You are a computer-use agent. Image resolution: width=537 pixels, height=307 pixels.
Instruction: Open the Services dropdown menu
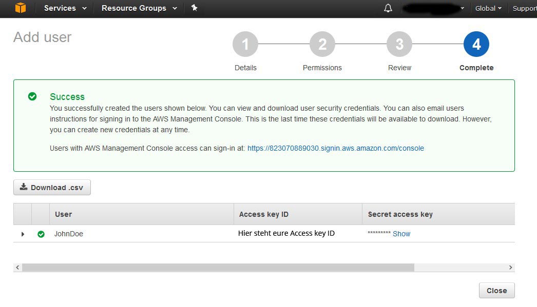(x=65, y=8)
